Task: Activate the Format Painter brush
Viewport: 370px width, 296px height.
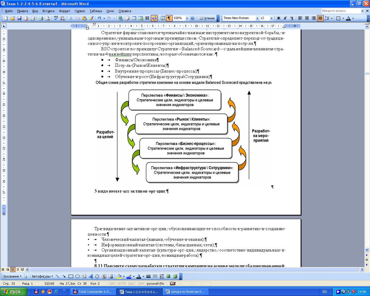Action: point(91,18)
